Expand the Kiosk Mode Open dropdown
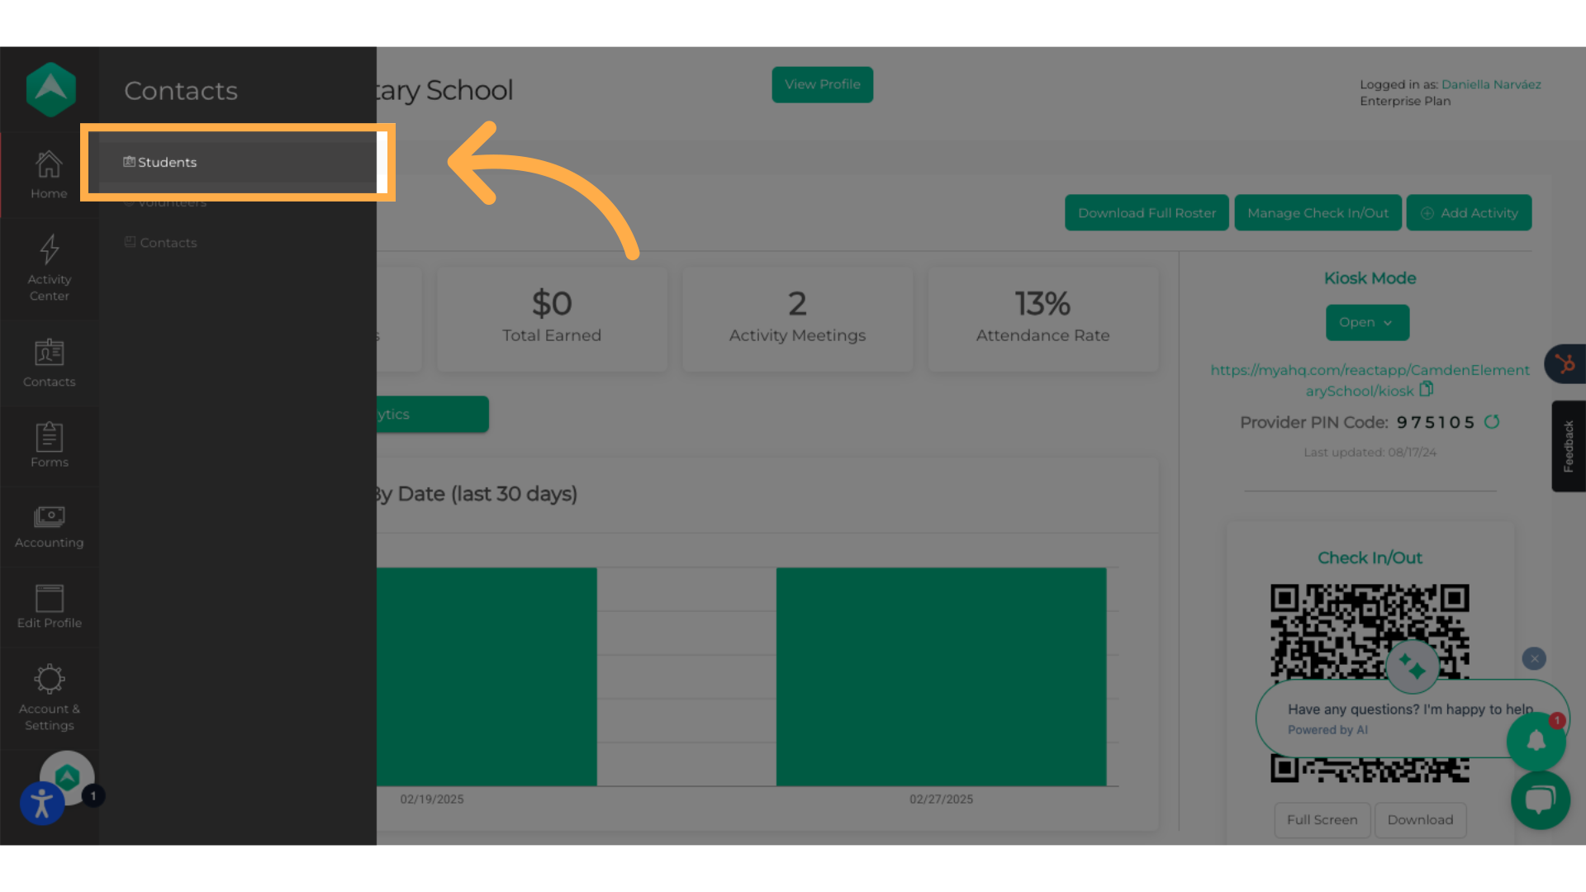 click(1367, 322)
